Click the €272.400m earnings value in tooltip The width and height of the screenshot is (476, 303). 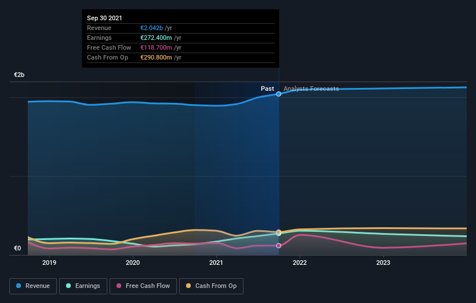click(x=156, y=38)
